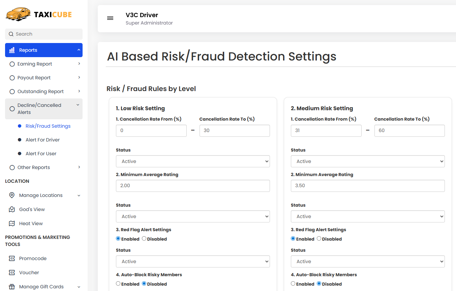The image size is (456, 291).
Task: Click the Voucher ticket icon
Action: click(12, 273)
